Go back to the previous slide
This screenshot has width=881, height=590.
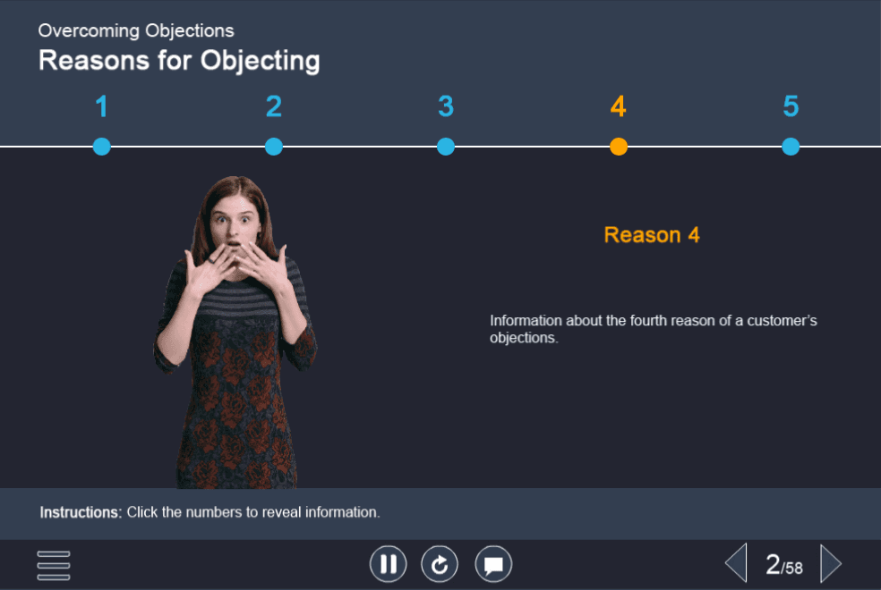(735, 563)
